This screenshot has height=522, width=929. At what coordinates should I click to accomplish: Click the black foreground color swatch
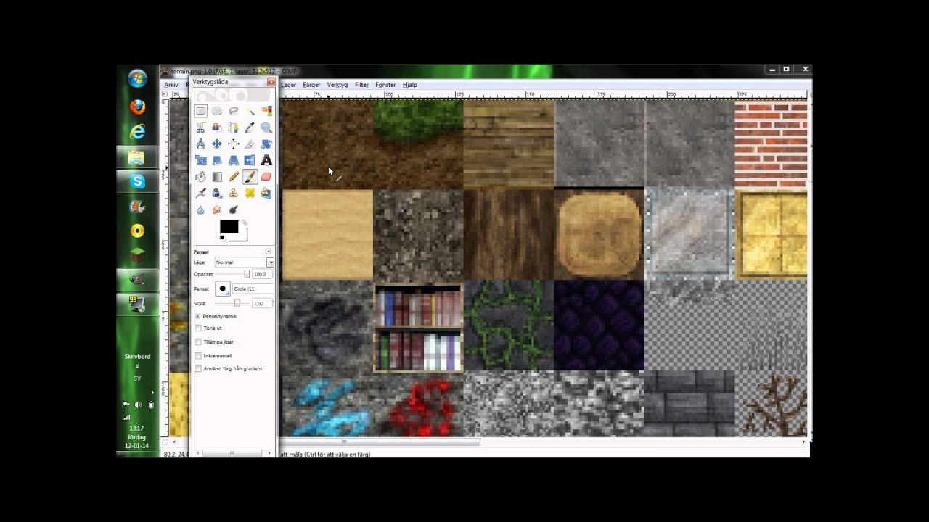coord(229,227)
